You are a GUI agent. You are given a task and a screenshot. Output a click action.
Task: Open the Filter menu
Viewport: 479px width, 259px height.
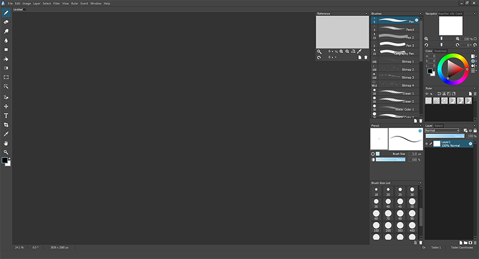[x=56, y=4]
